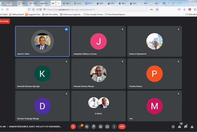Open more options three-dot menu
197x132 pixels.
(x=114, y=126)
